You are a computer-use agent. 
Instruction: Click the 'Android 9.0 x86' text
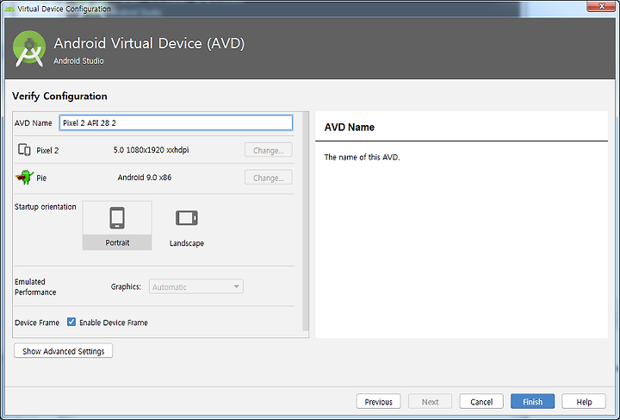point(145,178)
